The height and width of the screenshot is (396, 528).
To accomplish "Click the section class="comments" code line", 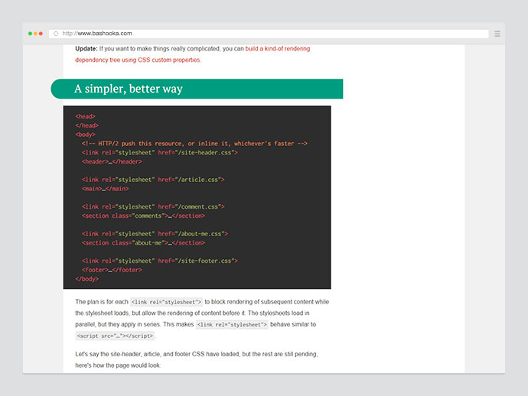I will (x=143, y=216).
